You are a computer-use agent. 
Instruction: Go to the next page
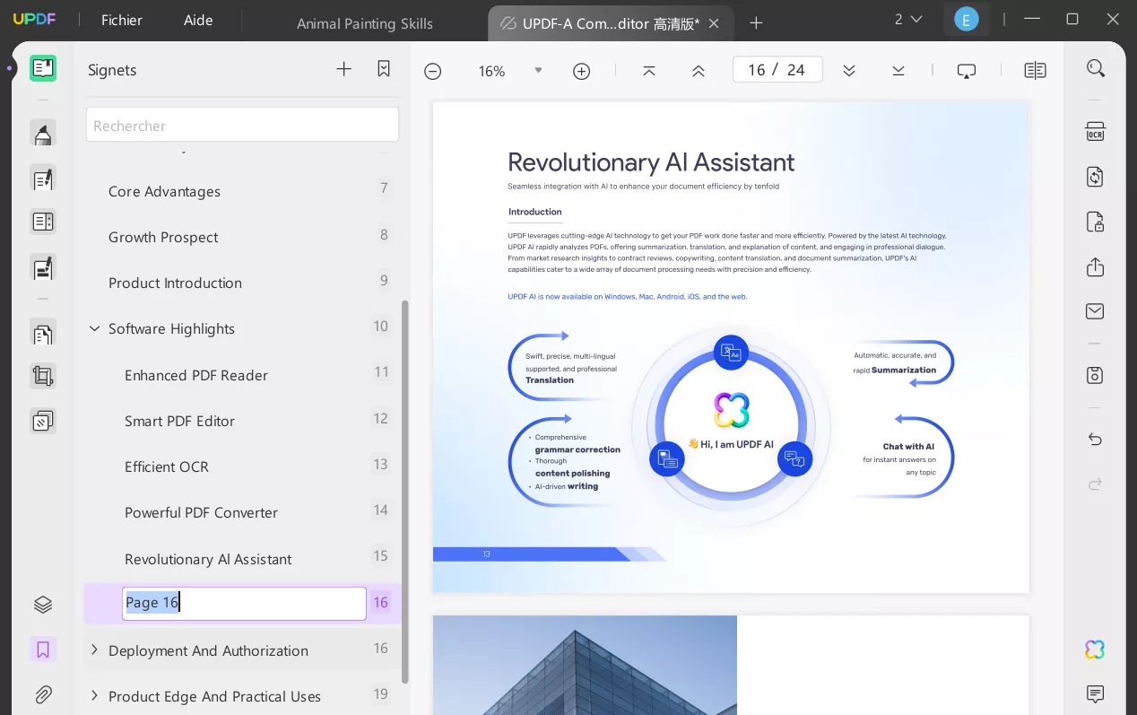pyautogui.click(x=849, y=70)
